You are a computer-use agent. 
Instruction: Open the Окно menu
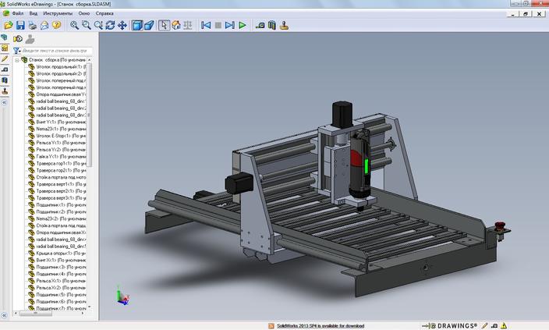click(84, 13)
